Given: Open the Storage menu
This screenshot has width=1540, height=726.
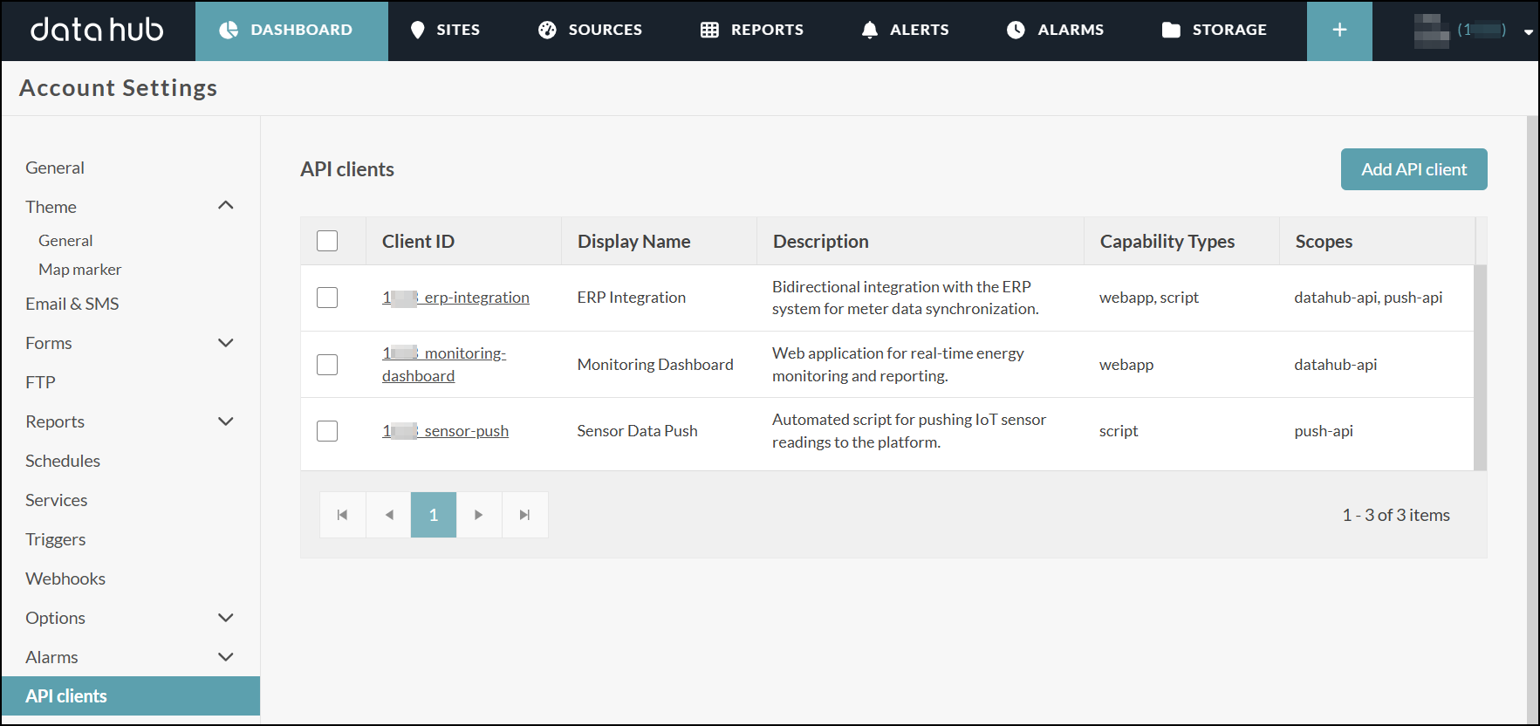Looking at the screenshot, I should point(1215,31).
